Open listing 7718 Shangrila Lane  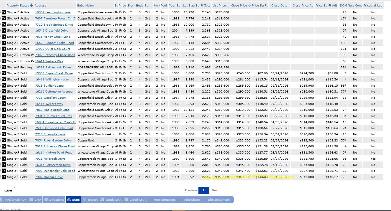coord(50,134)
